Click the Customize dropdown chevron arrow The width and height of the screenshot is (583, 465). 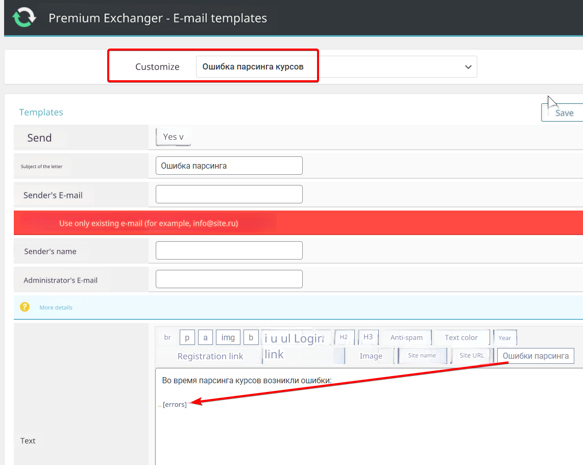click(468, 67)
